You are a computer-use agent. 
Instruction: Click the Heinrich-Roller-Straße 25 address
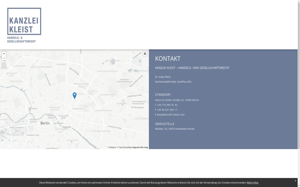click(177, 100)
